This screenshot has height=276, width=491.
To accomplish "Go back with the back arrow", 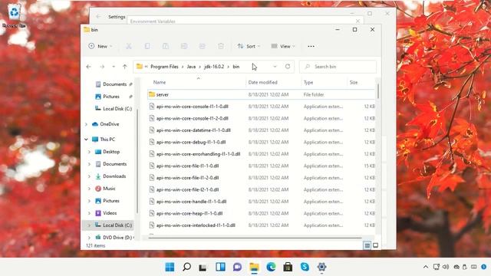I will (x=89, y=67).
